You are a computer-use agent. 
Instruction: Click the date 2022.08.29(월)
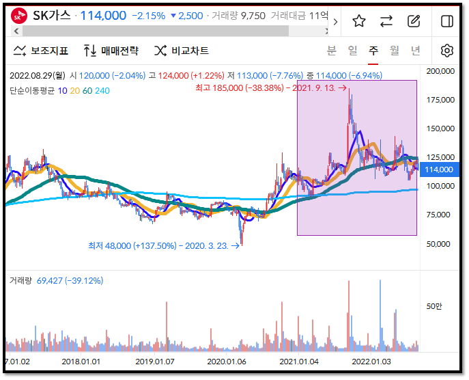coord(38,75)
